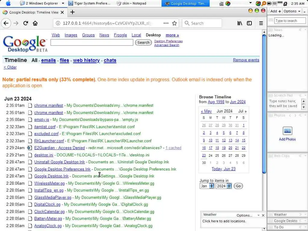Click the Google Desktop Search button
This screenshot has width=308, height=231.
143,42
